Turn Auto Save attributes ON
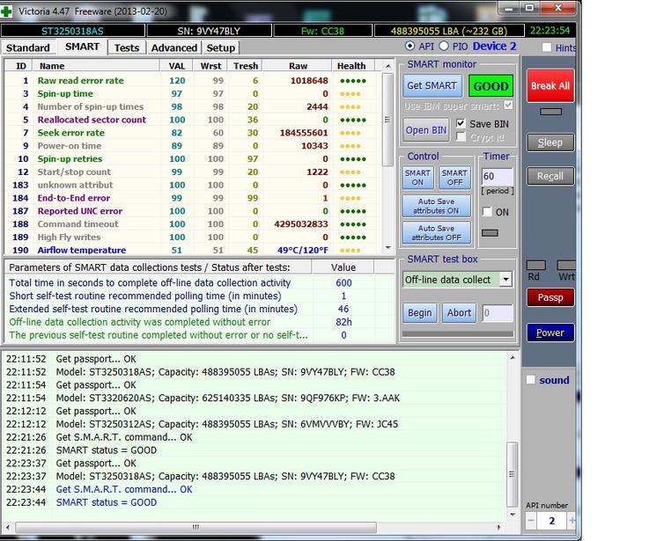The image size is (664, 541). click(x=436, y=206)
